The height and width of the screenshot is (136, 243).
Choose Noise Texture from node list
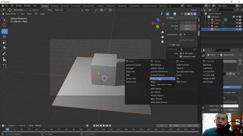coord(153,85)
